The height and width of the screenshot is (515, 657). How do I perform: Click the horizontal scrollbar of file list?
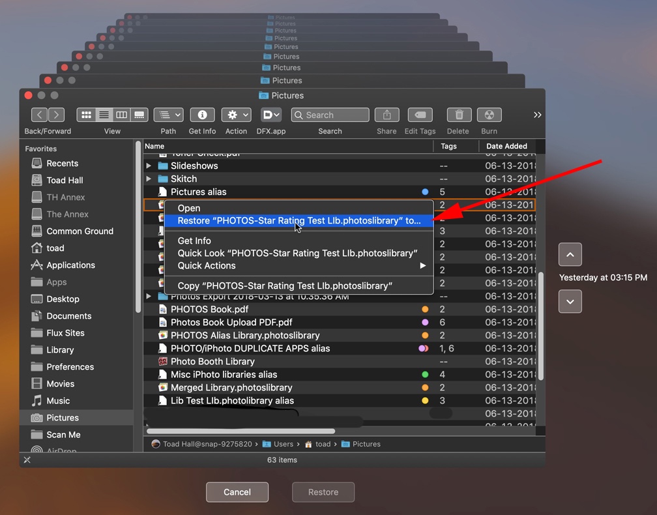click(241, 431)
